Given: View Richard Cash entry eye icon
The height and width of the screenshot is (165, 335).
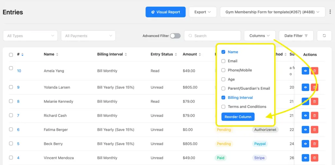Looking at the screenshot, I should [305, 116].
